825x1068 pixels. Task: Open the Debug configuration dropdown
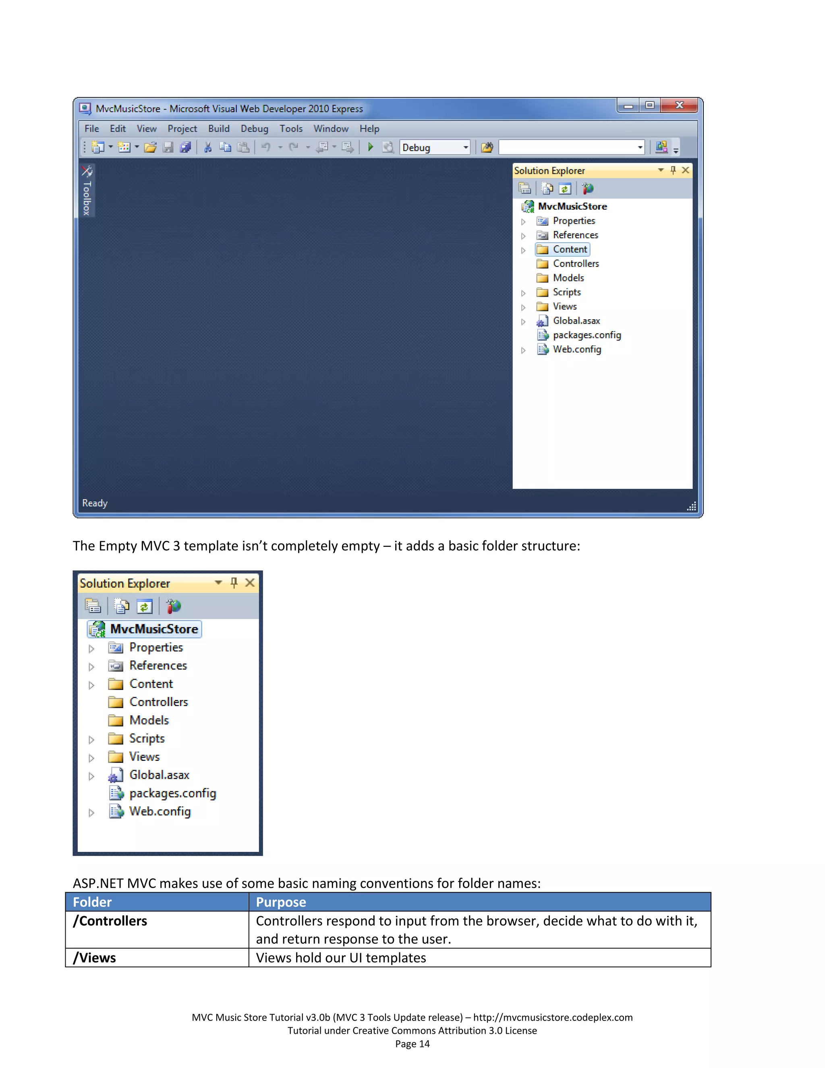pyautogui.click(x=466, y=147)
